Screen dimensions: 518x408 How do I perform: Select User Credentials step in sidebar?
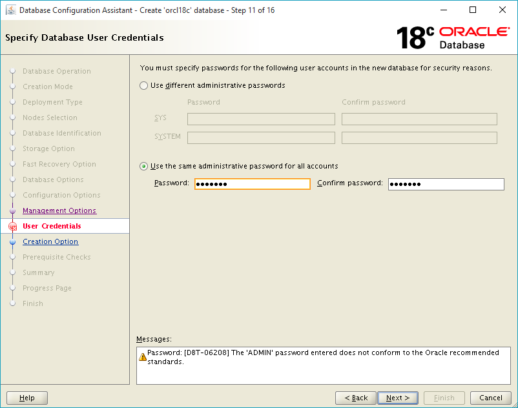click(52, 226)
